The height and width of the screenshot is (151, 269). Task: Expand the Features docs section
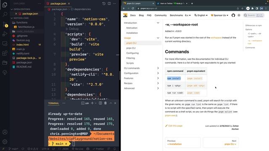tap(158, 78)
